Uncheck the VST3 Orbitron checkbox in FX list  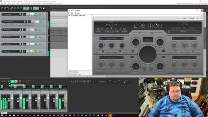pos(69,16)
